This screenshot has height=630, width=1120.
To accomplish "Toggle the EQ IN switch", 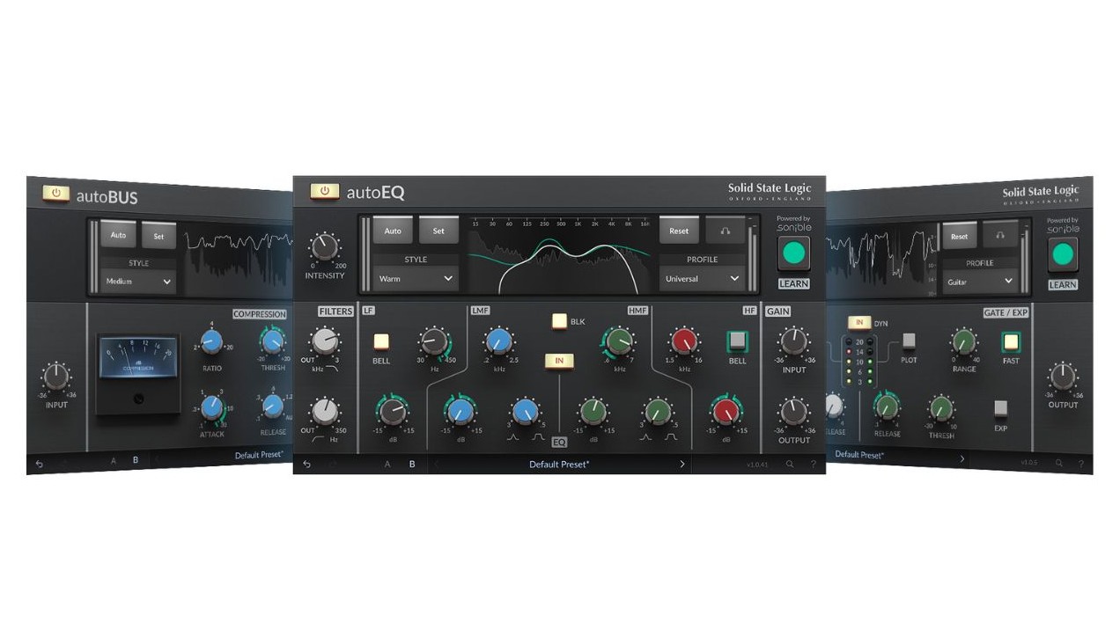I will tap(558, 360).
